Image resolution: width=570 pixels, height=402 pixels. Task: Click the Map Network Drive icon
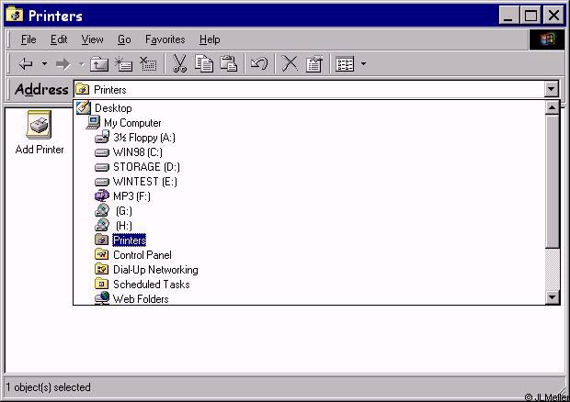[123, 64]
